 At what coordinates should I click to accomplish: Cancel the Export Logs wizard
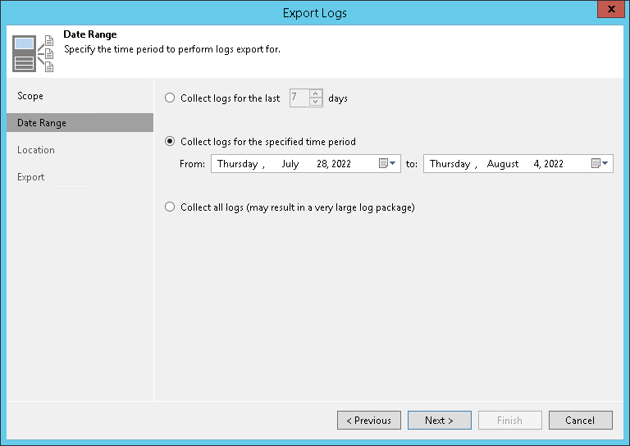(581, 421)
